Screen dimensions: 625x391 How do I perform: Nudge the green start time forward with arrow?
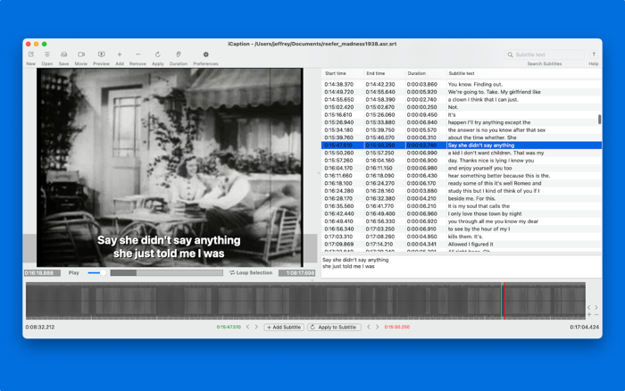256,327
